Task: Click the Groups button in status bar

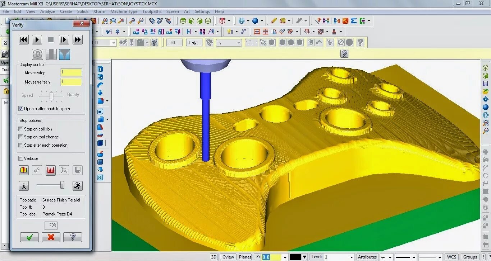Action: (470, 257)
